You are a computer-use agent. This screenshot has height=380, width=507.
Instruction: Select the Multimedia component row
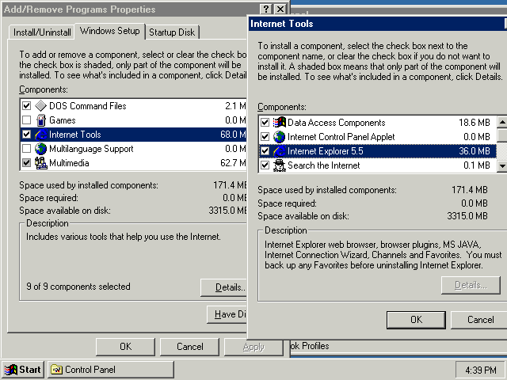tap(133, 163)
